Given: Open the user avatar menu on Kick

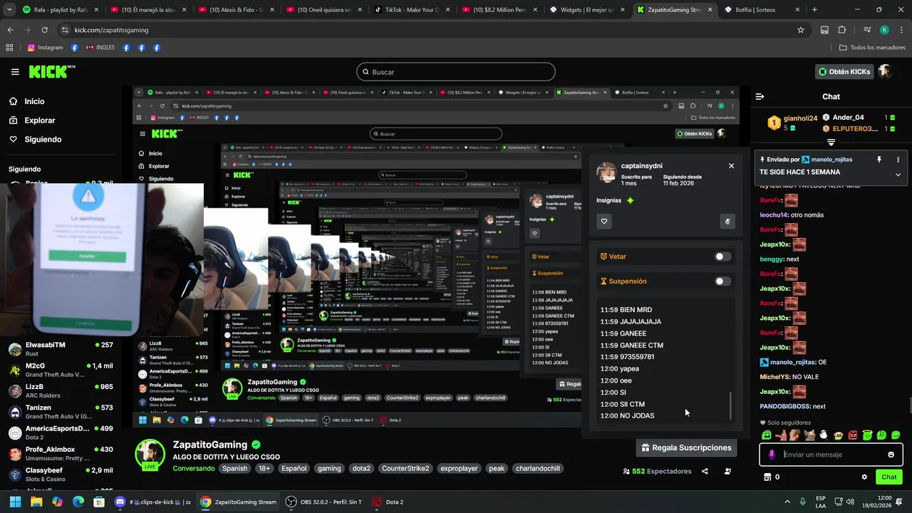Looking at the screenshot, I should point(885,72).
